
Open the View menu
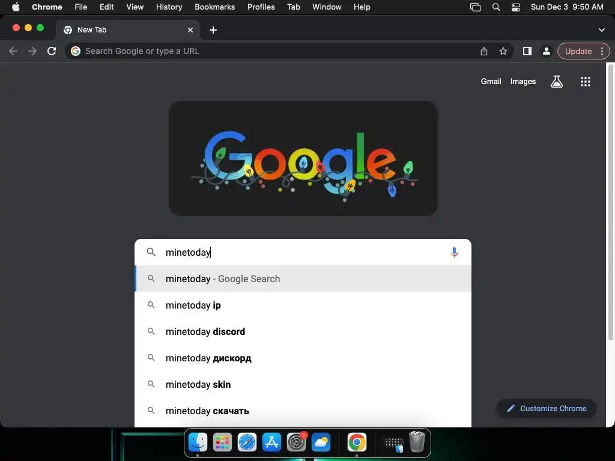135,7
